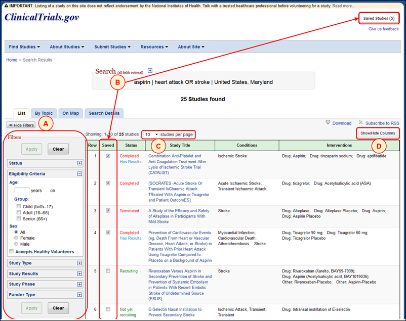Open Saved Studies (5) button
Screen dimensions: 406x321
pos(379,18)
